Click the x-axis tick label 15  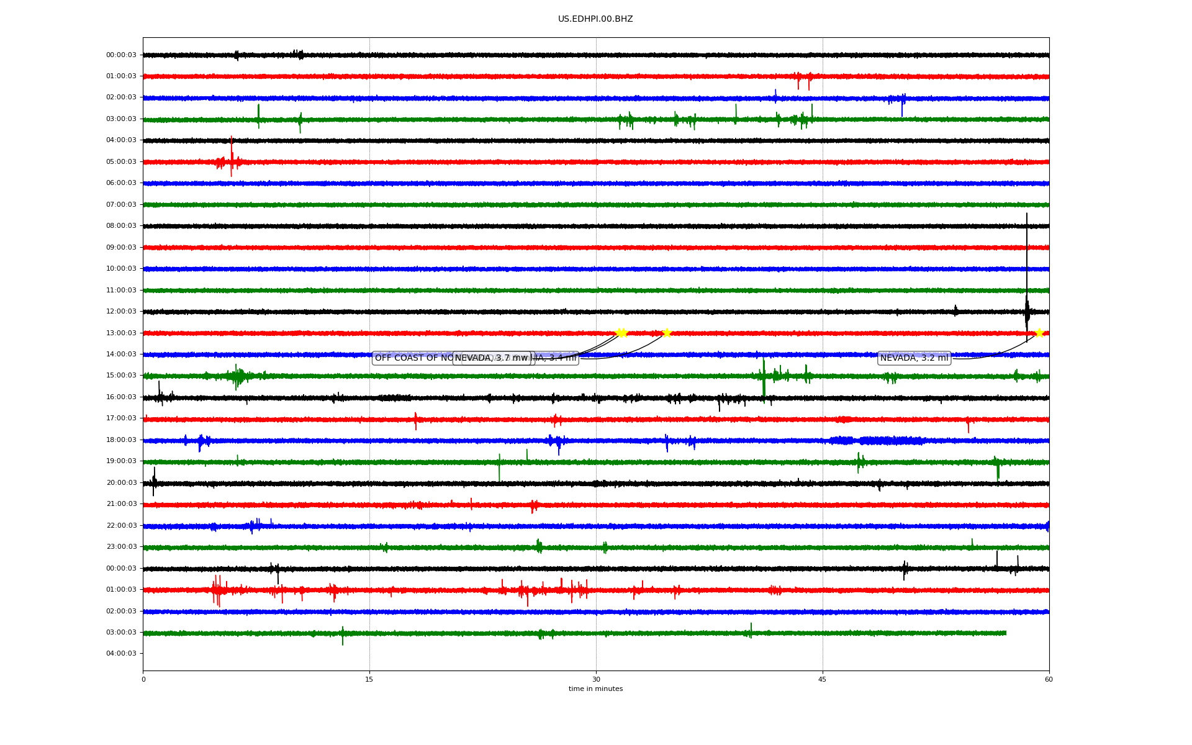pos(369,679)
